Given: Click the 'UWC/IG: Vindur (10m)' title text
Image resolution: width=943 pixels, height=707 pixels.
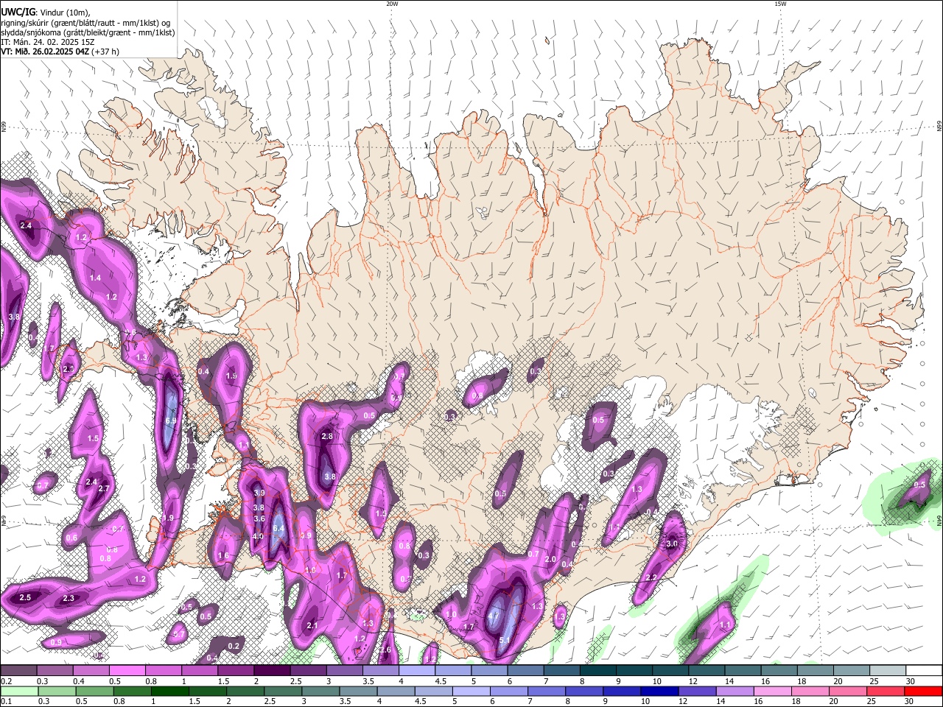Looking at the screenshot, I should (46, 12).
